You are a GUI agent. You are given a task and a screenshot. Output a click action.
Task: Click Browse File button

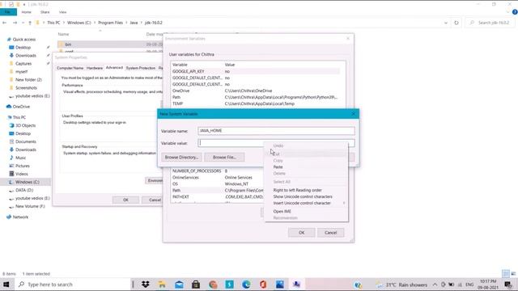[x=224, y=158]
